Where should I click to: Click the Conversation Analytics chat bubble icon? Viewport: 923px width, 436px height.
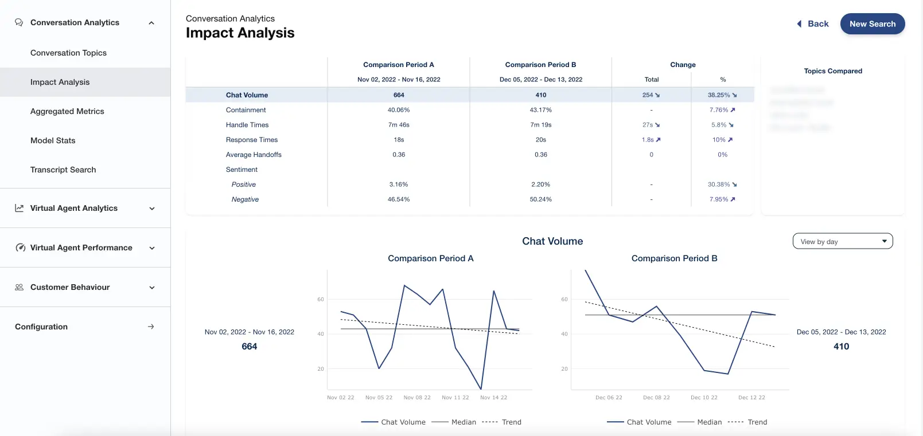pyautogui.click(x=19, y=22)
